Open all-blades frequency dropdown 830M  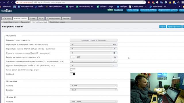[93, 86]
